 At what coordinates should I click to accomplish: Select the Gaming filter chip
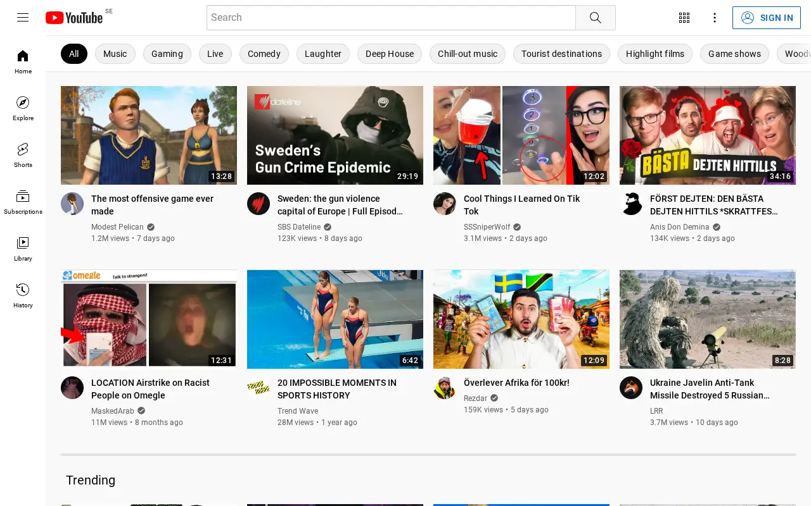tap(167, 54)
